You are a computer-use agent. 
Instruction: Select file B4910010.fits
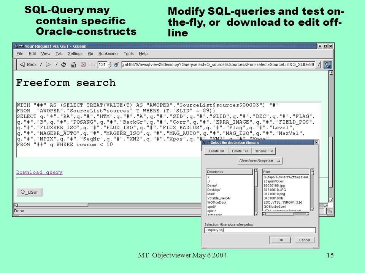273,198
